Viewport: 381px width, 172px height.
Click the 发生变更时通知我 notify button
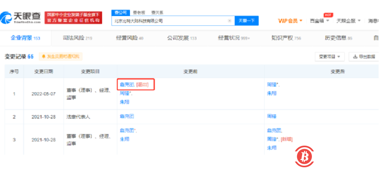point(61,56)
